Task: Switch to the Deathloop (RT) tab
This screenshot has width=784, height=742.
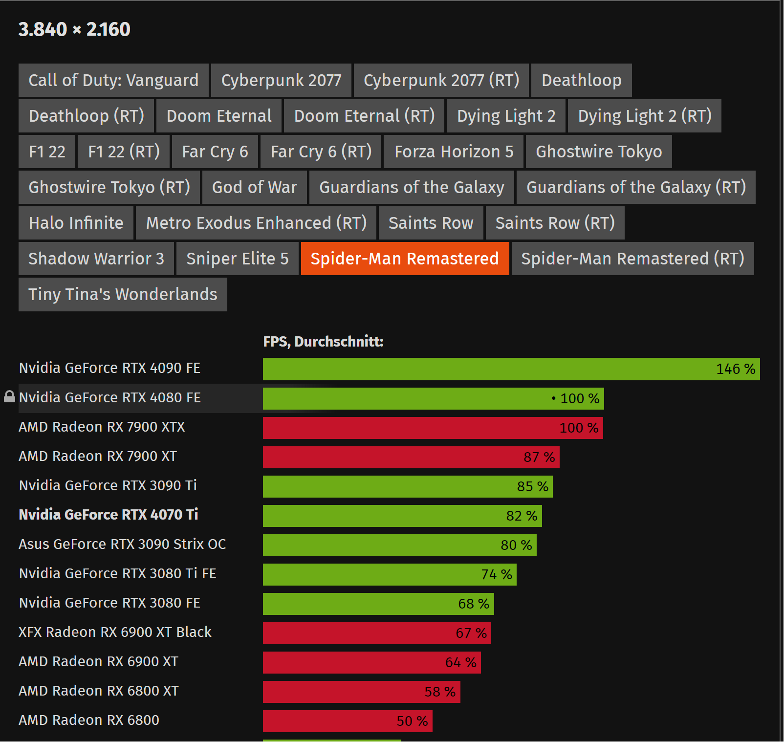Action: pyautogui.click(x=87, y=116)
